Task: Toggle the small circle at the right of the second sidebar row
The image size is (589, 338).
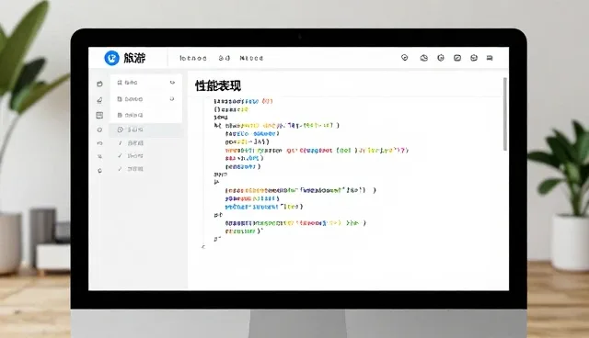Action: 172,99
